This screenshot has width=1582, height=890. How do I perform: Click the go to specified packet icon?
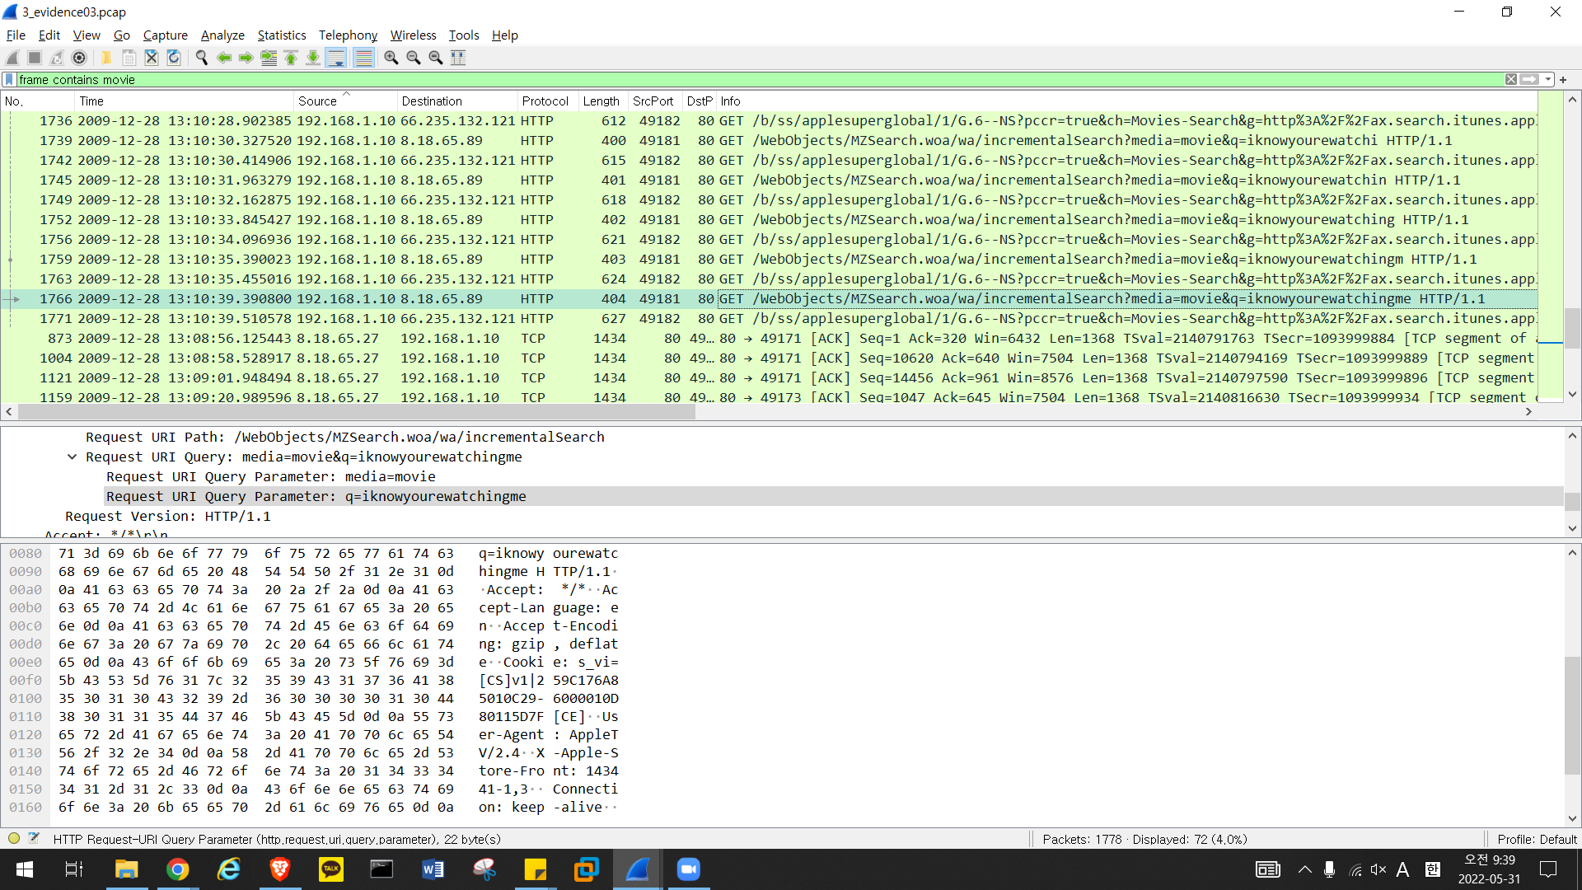[x=269, y=58]
